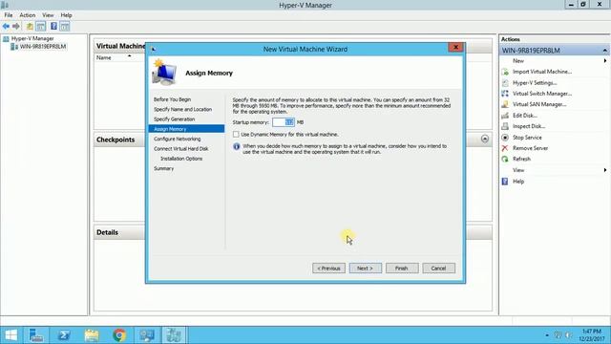Image resolution: width=611 pixels, height=344 pixels.
Task: Select Hyper-V Manager root tree node
Action: [32, 38]
